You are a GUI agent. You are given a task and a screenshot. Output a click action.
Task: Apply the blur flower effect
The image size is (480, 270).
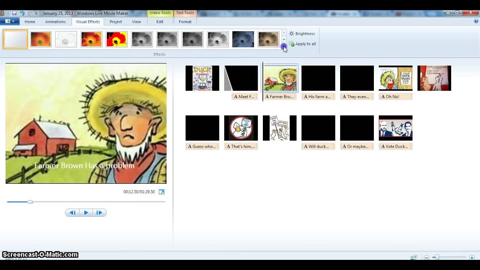(41, 39)
